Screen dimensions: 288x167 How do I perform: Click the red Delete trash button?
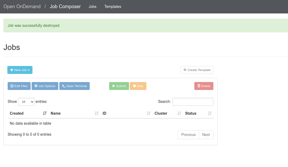(204, 86)
